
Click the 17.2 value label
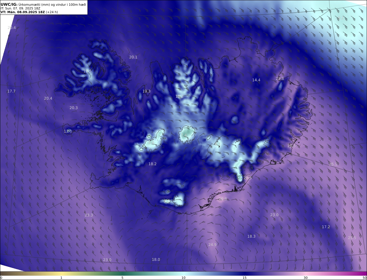tap(326, 227)
